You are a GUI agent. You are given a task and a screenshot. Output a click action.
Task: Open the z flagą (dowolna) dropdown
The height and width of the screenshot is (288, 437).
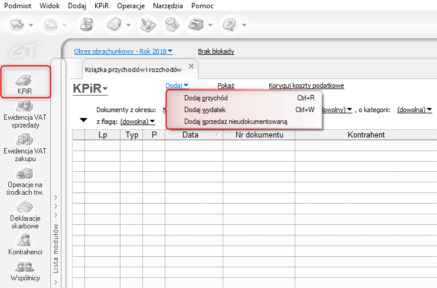click(x=138, y=122)
